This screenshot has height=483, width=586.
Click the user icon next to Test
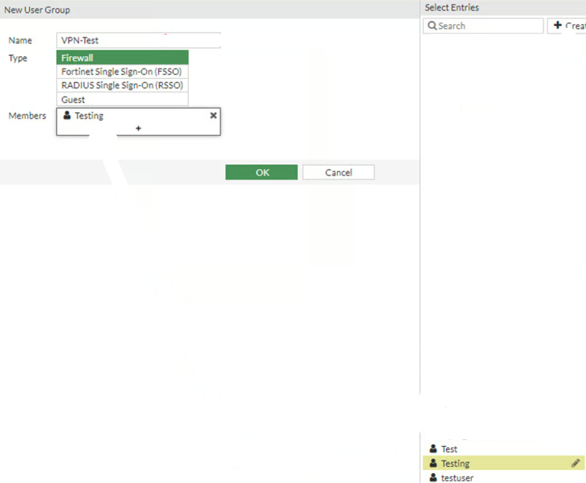(x=434, y=449)
